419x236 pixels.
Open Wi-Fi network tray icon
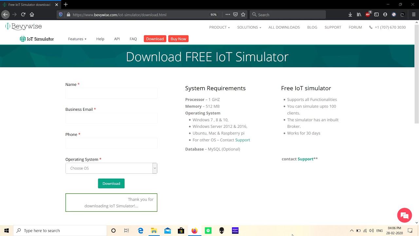tap(365, 231)
